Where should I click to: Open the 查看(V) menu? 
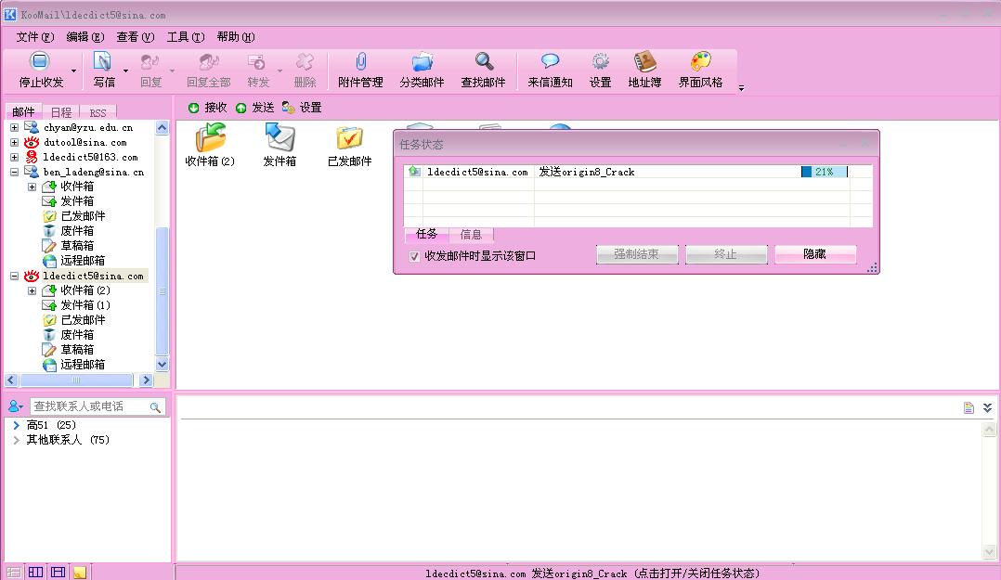point(136,37)
